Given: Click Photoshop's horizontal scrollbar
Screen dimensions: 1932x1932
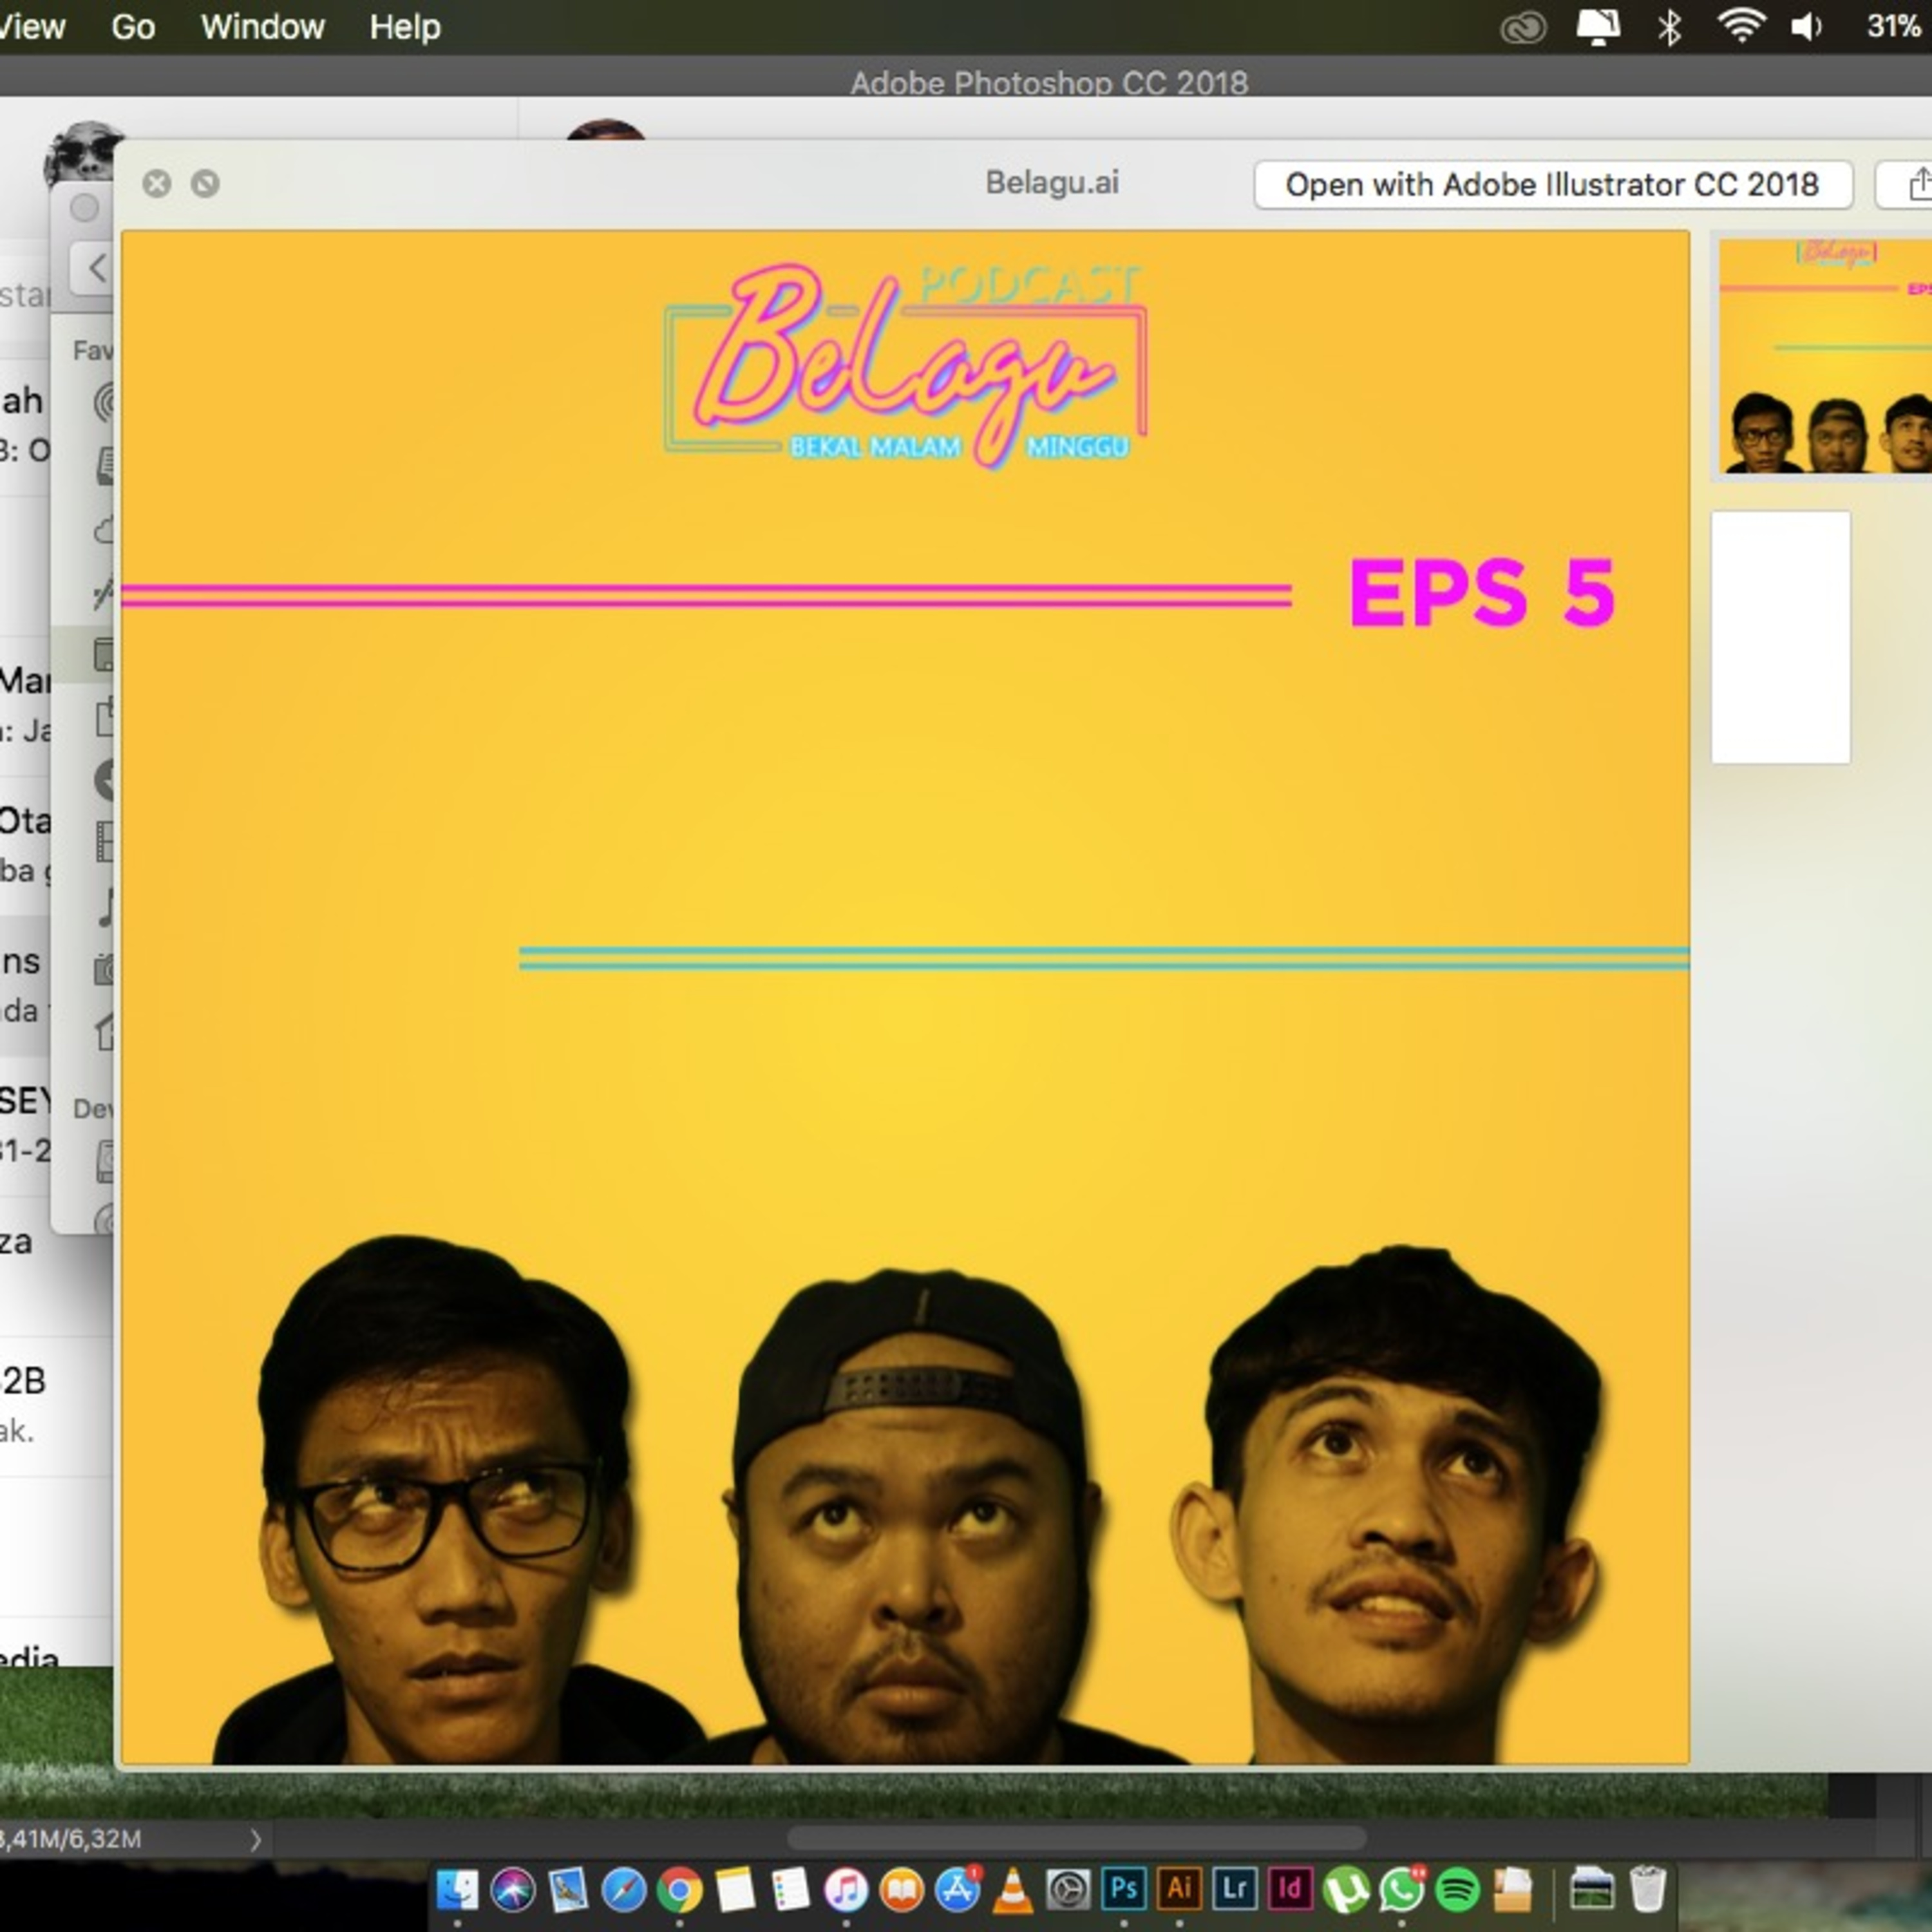Looking at the screenshot, I should click(1076, 1837).
